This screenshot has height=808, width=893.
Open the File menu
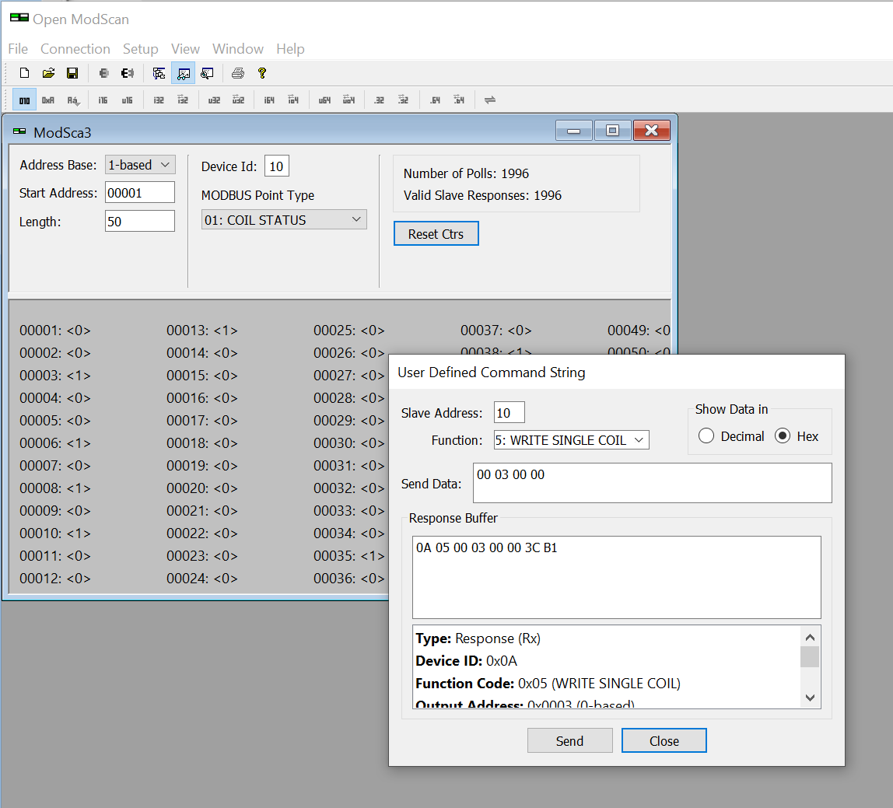pyautogui.click(x=18, y=49)
